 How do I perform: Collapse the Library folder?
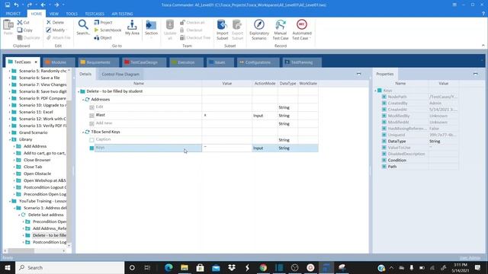coord(10,139)
